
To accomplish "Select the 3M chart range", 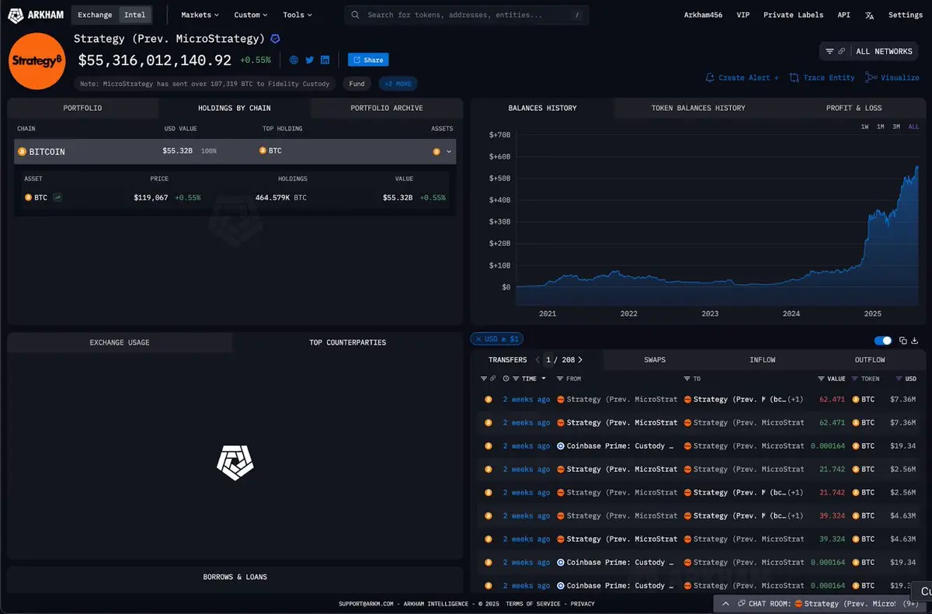I will tap(896, 127).
